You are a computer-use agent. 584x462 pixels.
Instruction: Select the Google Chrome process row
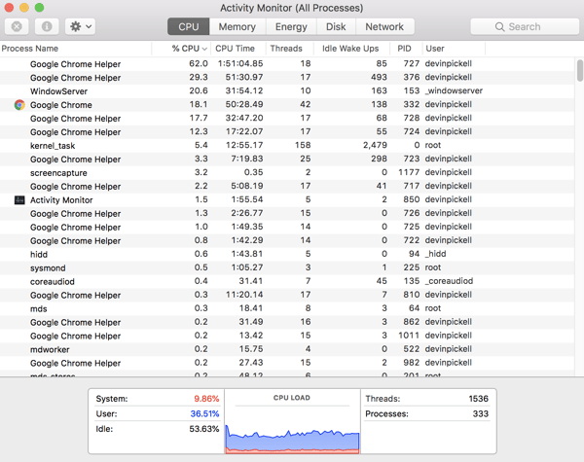(287, 105)
